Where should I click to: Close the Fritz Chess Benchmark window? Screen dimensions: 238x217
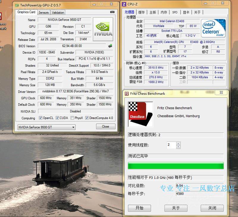pyautogui.click(x=221, y=92)
